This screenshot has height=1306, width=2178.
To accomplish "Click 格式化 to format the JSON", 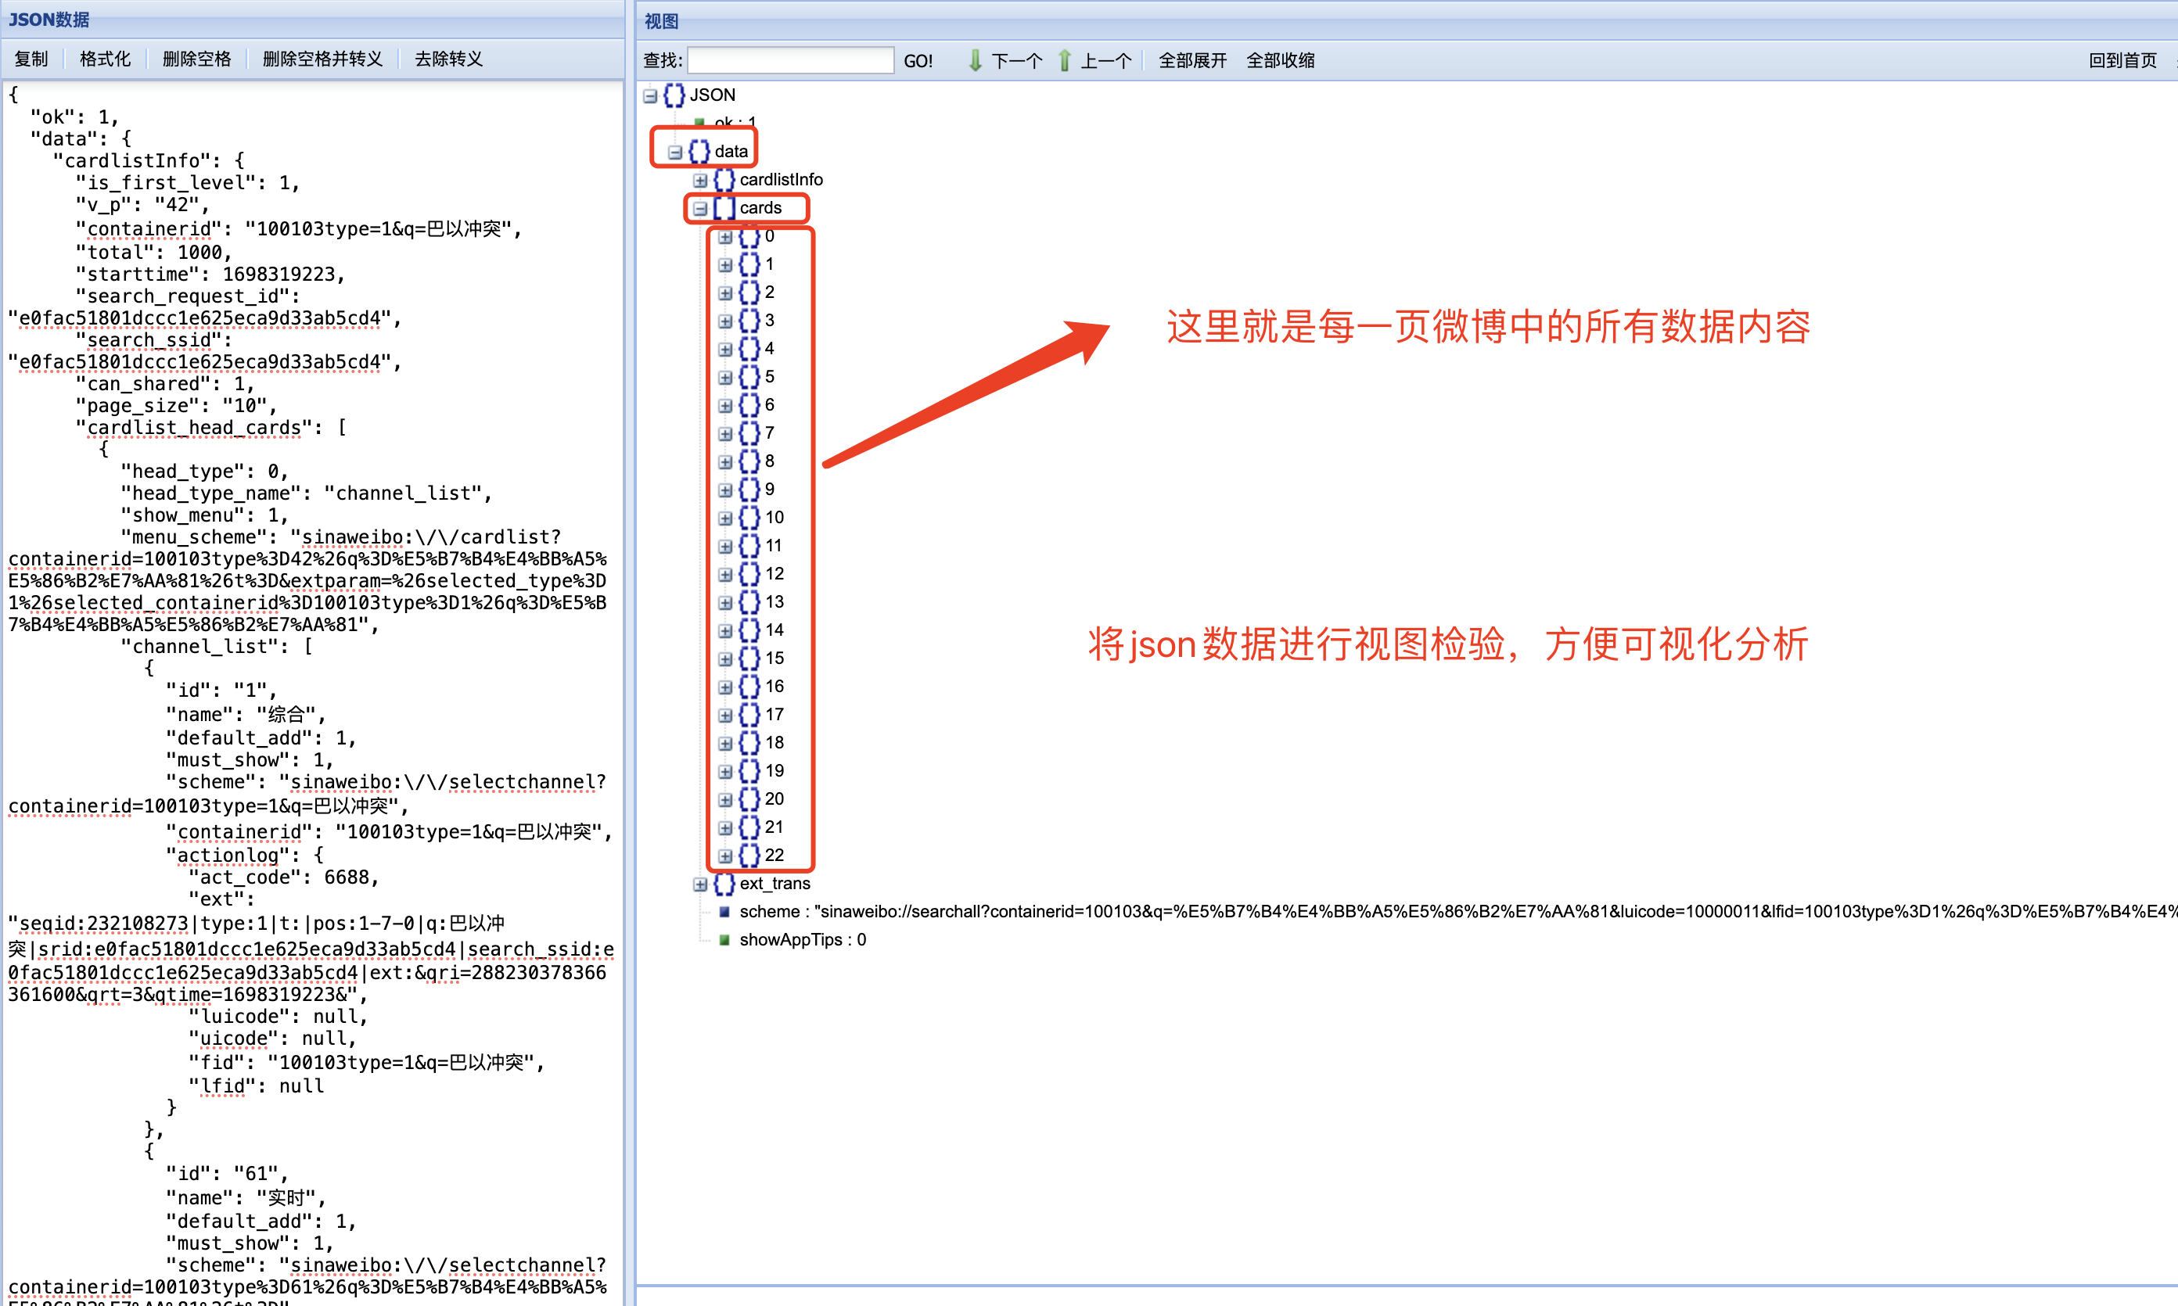I will coord(105,59).
